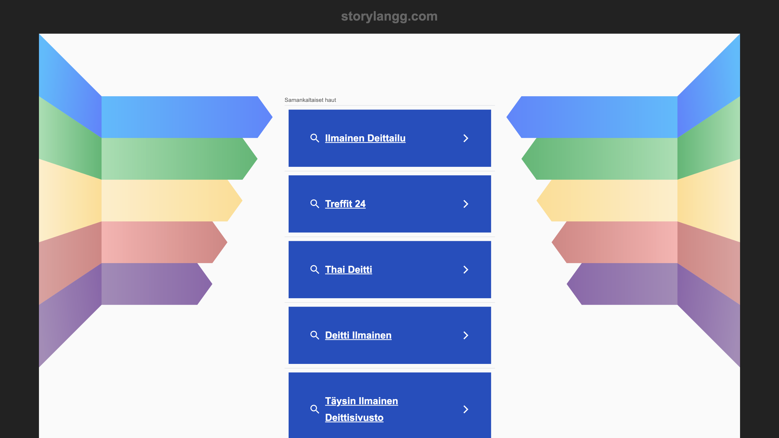Open the Thai Deitti search link
The image size is (779, 438).
click(348, 269)
